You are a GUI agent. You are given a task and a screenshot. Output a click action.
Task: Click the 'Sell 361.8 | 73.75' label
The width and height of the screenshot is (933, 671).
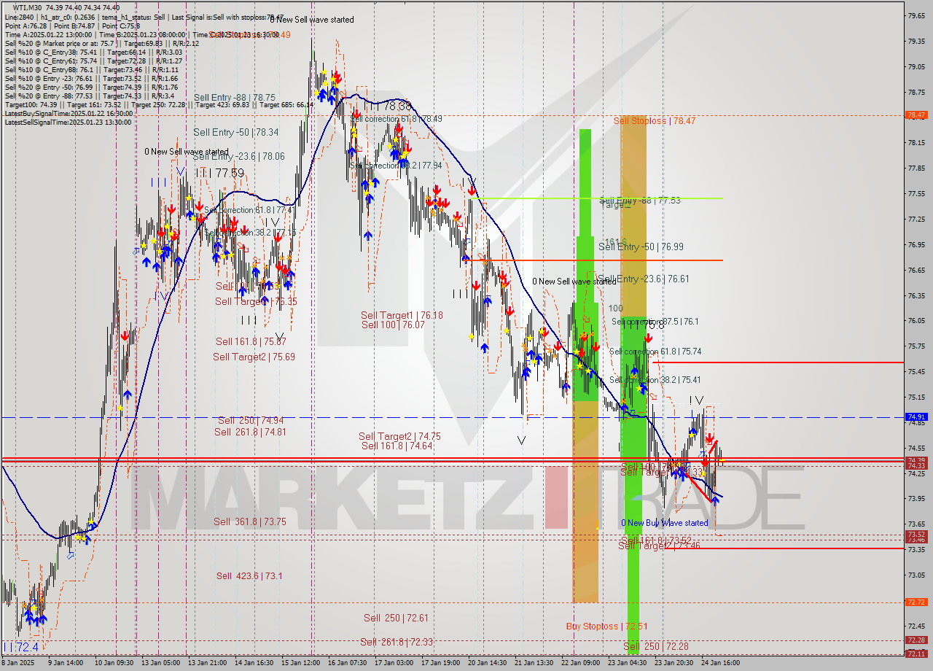(250, 521)
